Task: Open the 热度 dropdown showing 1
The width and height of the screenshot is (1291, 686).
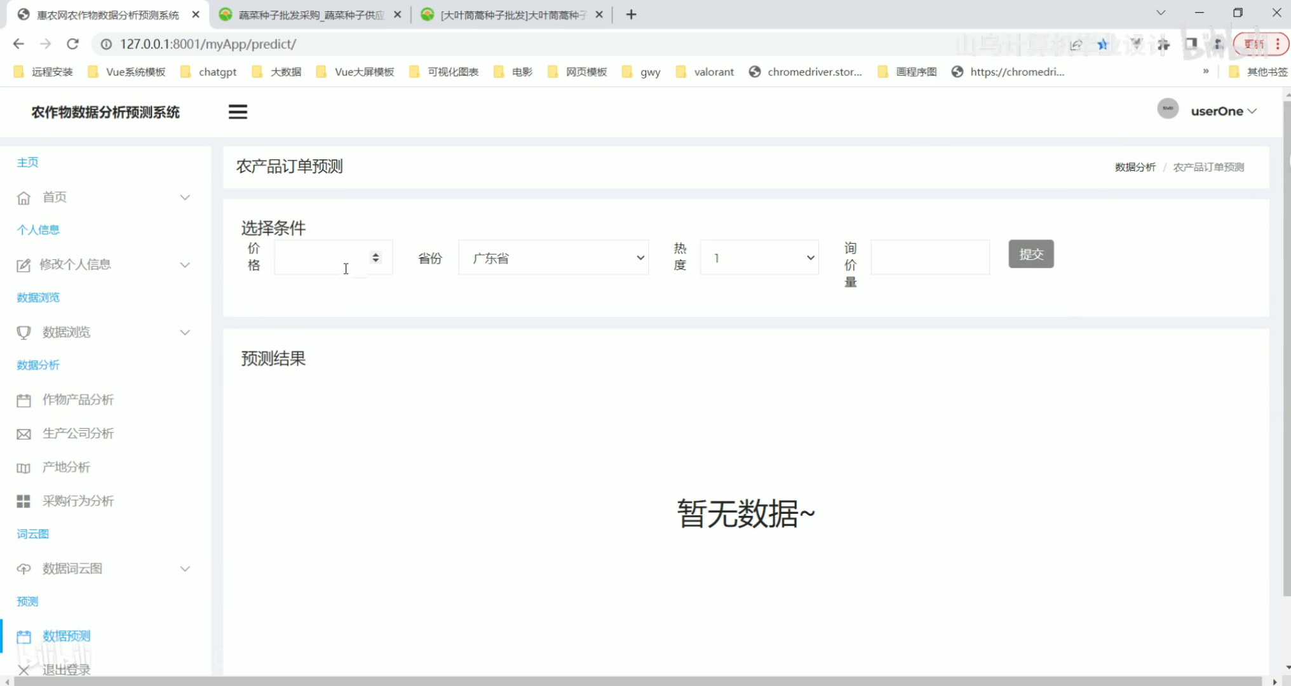Action: click(759, 258)
